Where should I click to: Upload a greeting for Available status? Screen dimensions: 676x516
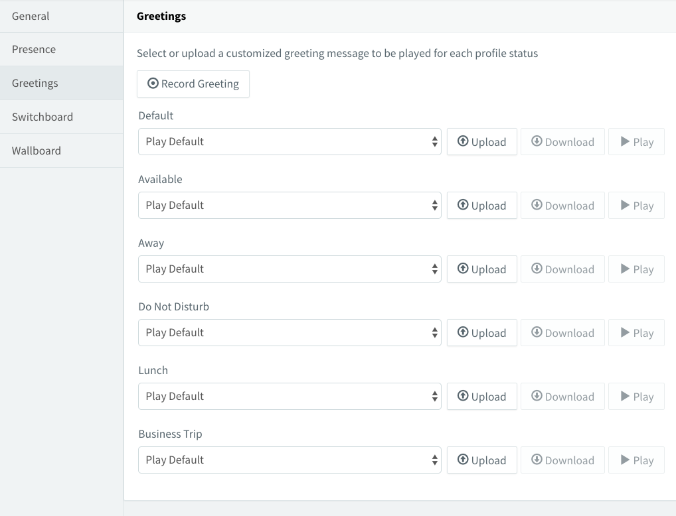pyautogui.click(x=481, y=206)
